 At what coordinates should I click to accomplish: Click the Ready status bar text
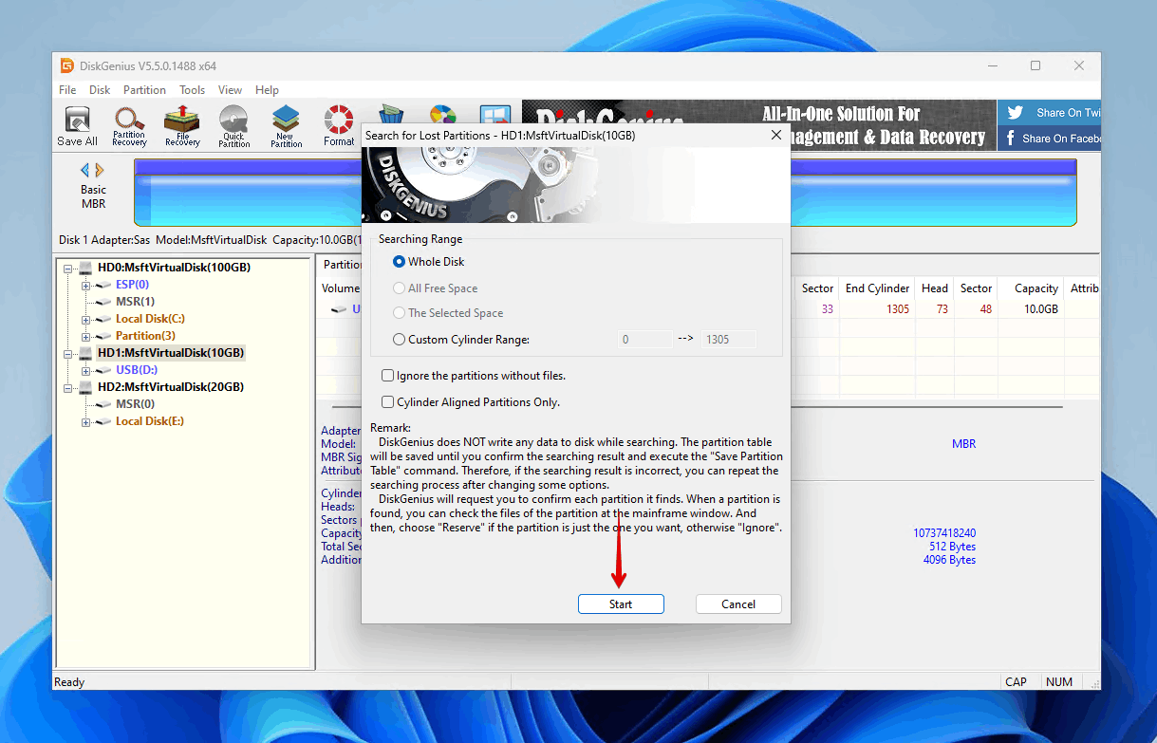pos(69,682)
